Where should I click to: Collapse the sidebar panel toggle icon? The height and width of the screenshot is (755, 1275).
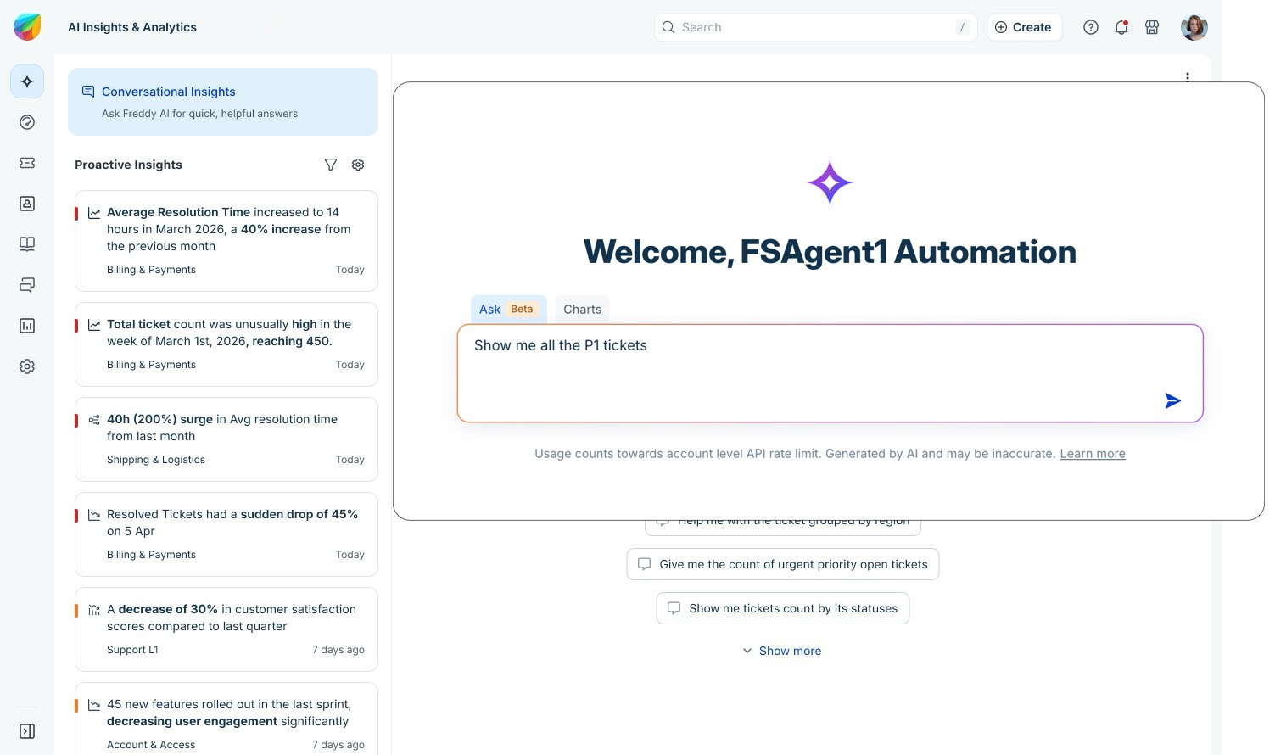(x=27, y=731)
